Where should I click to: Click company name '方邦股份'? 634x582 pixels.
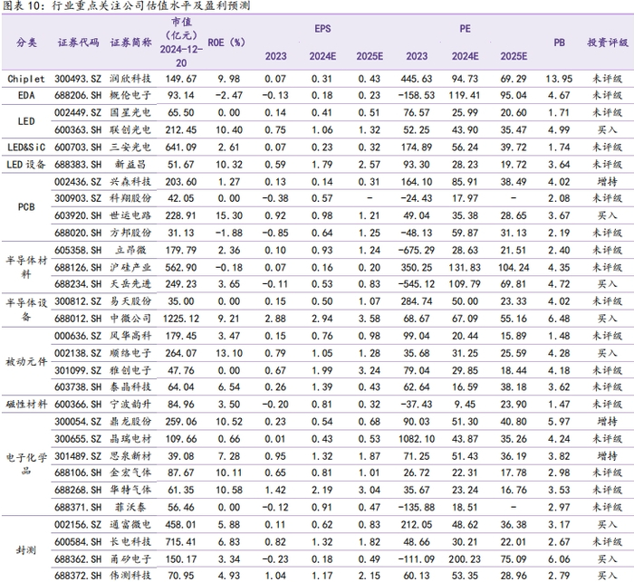point(130,233)
